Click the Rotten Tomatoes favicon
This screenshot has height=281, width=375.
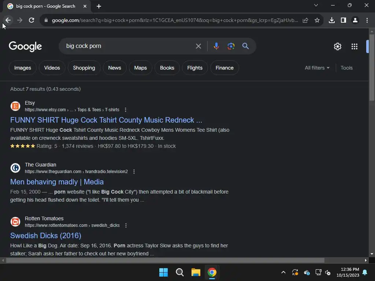tap(15, 222)
